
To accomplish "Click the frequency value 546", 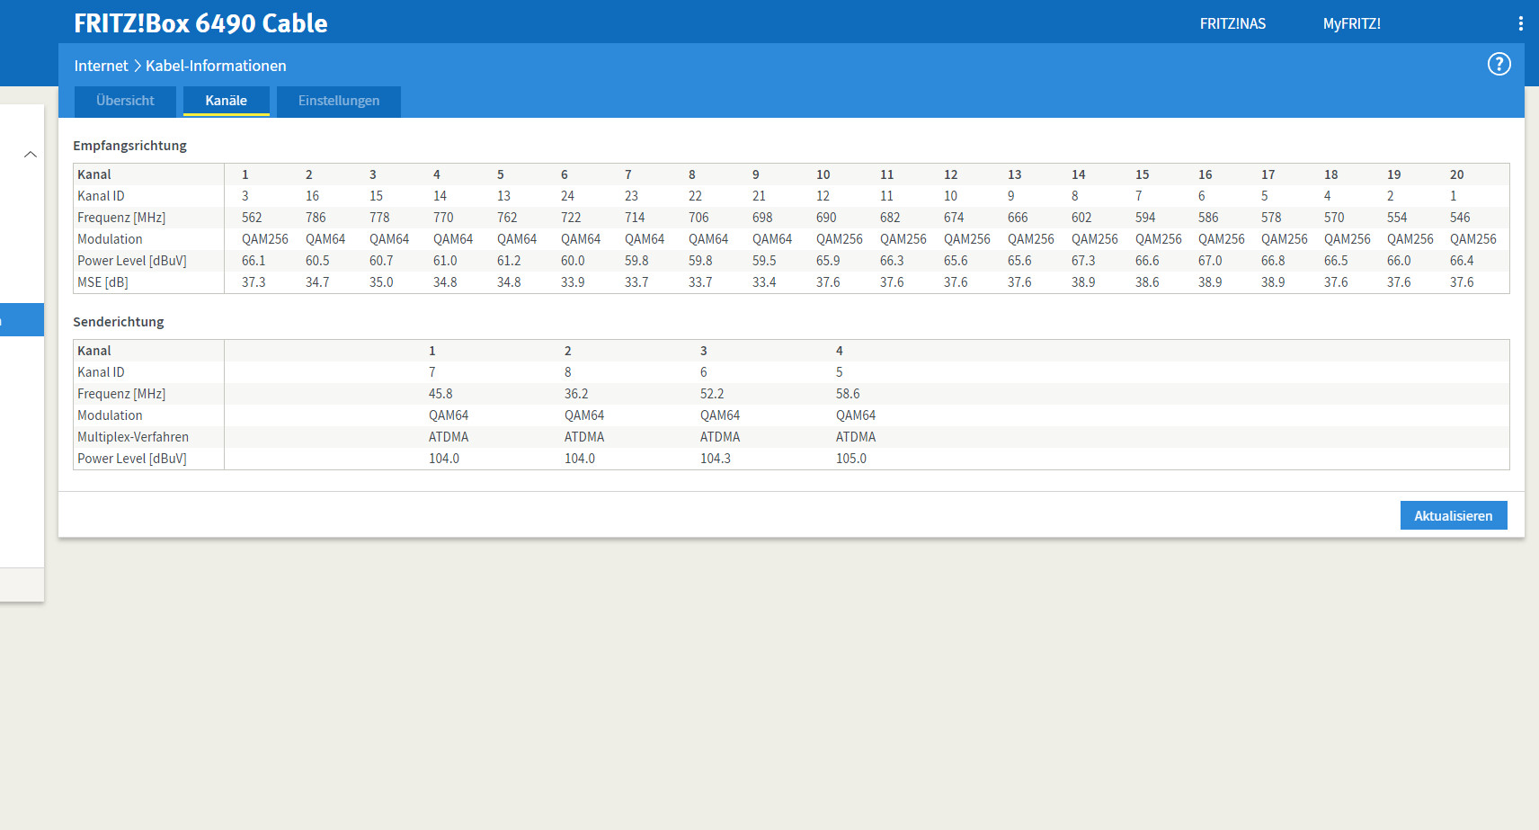I will point(1460,218).
